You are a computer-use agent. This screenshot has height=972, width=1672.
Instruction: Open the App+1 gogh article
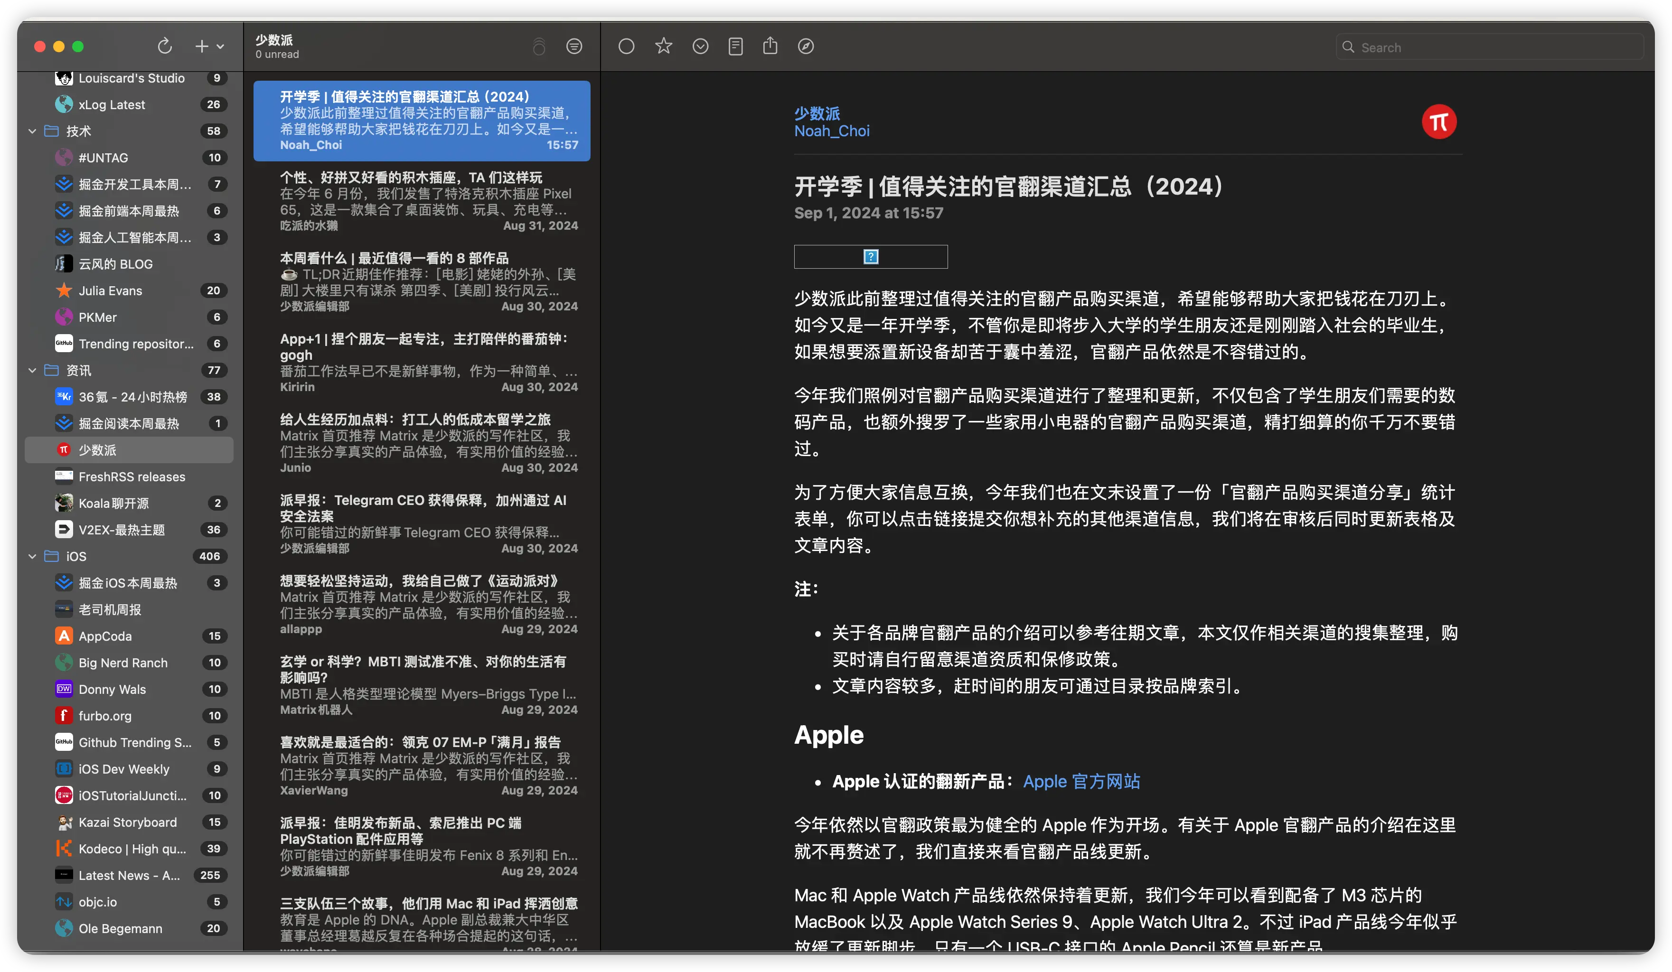click(x=422, y=362)
